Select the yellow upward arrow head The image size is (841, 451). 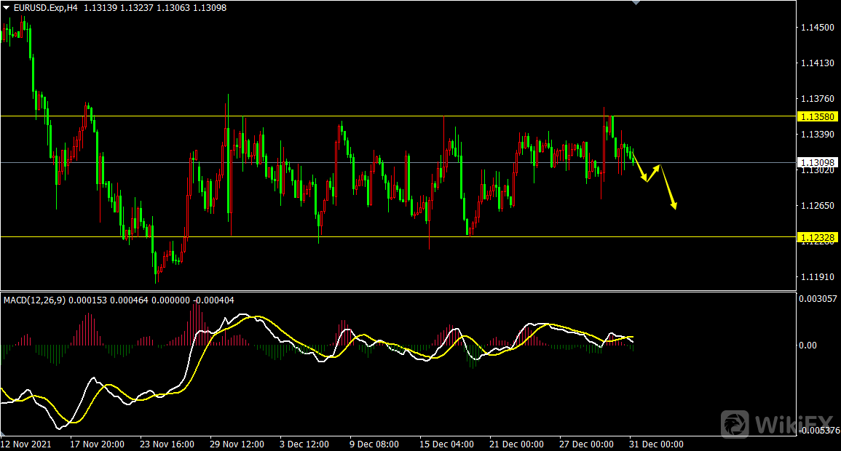point(658,168)
